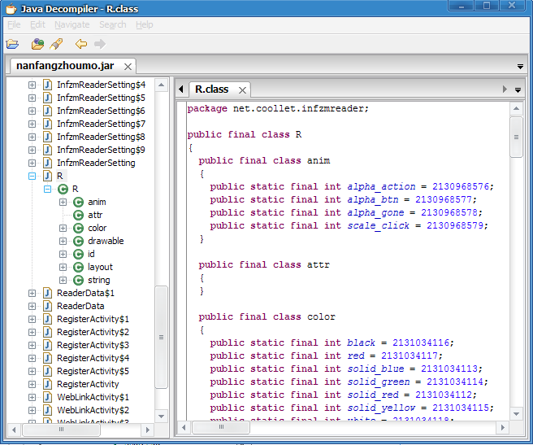533x445 pixels.
Task: Expand InfzmReaderSetting tree node
Action: [x=32, y=163]
